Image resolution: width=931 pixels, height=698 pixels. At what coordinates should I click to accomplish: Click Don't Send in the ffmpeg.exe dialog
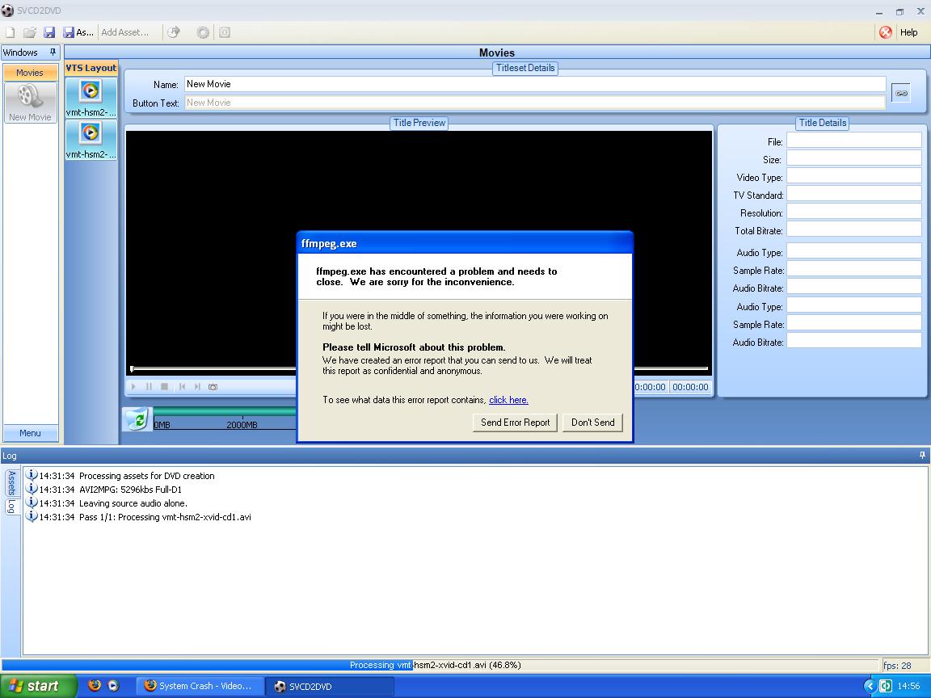pos(592,423)
